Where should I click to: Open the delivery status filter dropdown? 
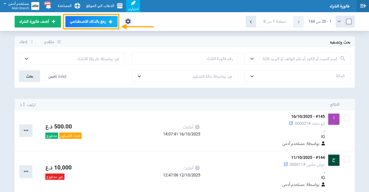[x=184, y=76]
